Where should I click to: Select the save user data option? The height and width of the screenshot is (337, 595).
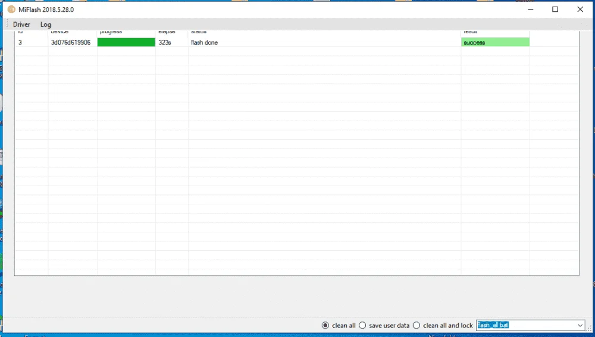click(x=362, y=325)
